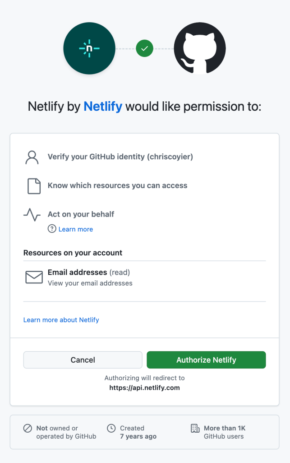This screenshot has width=290, height=463.
Task: Click the Act on your behalf text
Action: (81, 214)
